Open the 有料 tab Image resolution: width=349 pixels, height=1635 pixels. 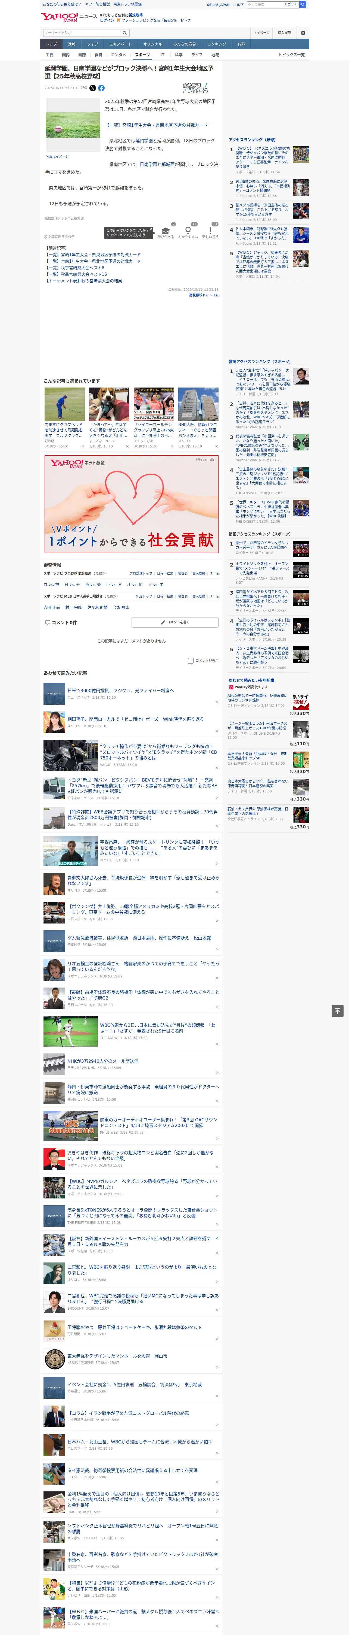(241, 44)
